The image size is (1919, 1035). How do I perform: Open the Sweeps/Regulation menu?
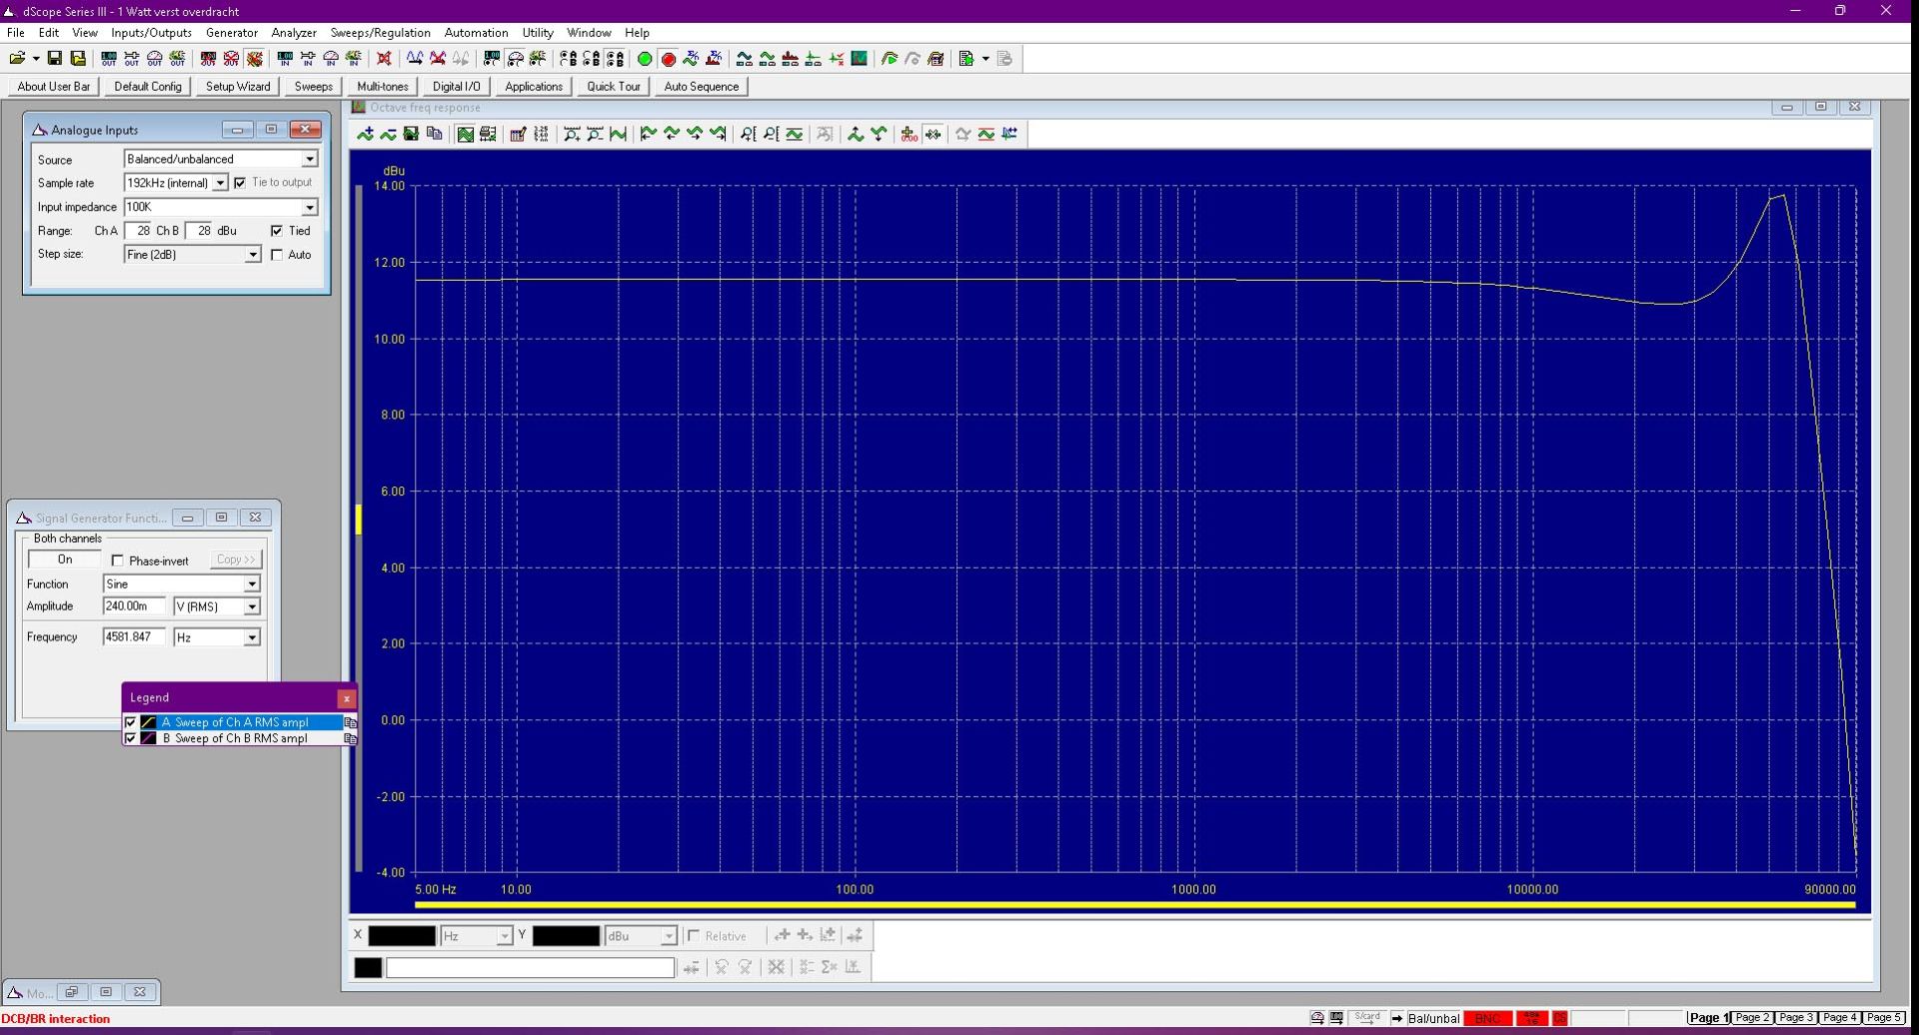pos(380,33)
